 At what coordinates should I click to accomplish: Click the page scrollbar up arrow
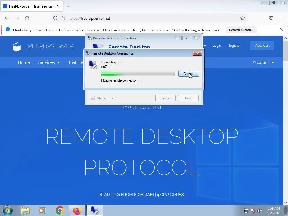(x=285, y=38)
